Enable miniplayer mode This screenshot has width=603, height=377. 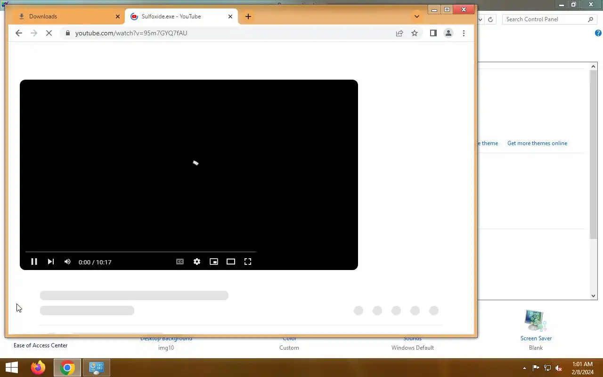click(x=214, y=262)
